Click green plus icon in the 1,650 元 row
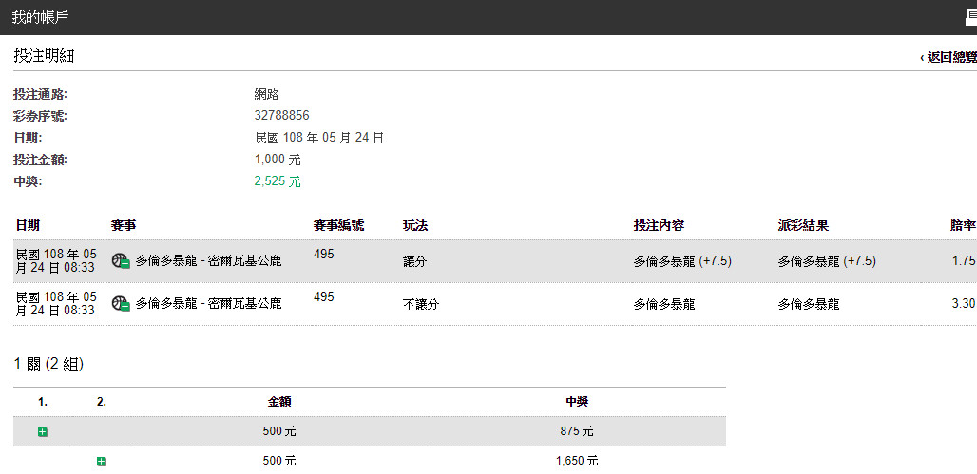Screen dimensions: 977x474 (x=102, y=462)
